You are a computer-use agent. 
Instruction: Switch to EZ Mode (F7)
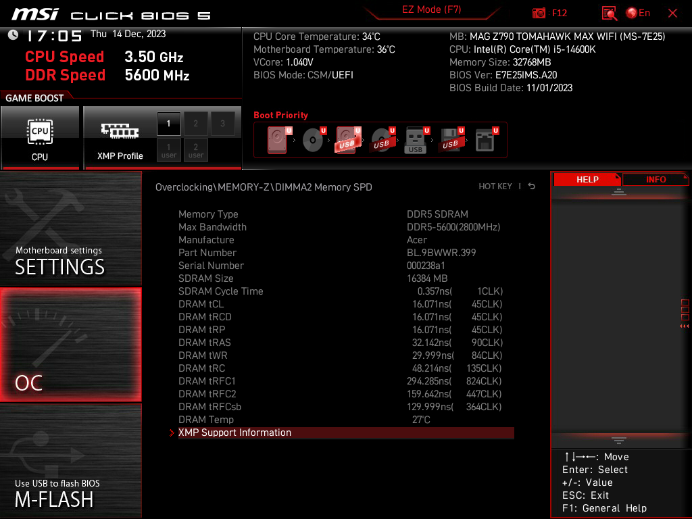click(431, 9)
